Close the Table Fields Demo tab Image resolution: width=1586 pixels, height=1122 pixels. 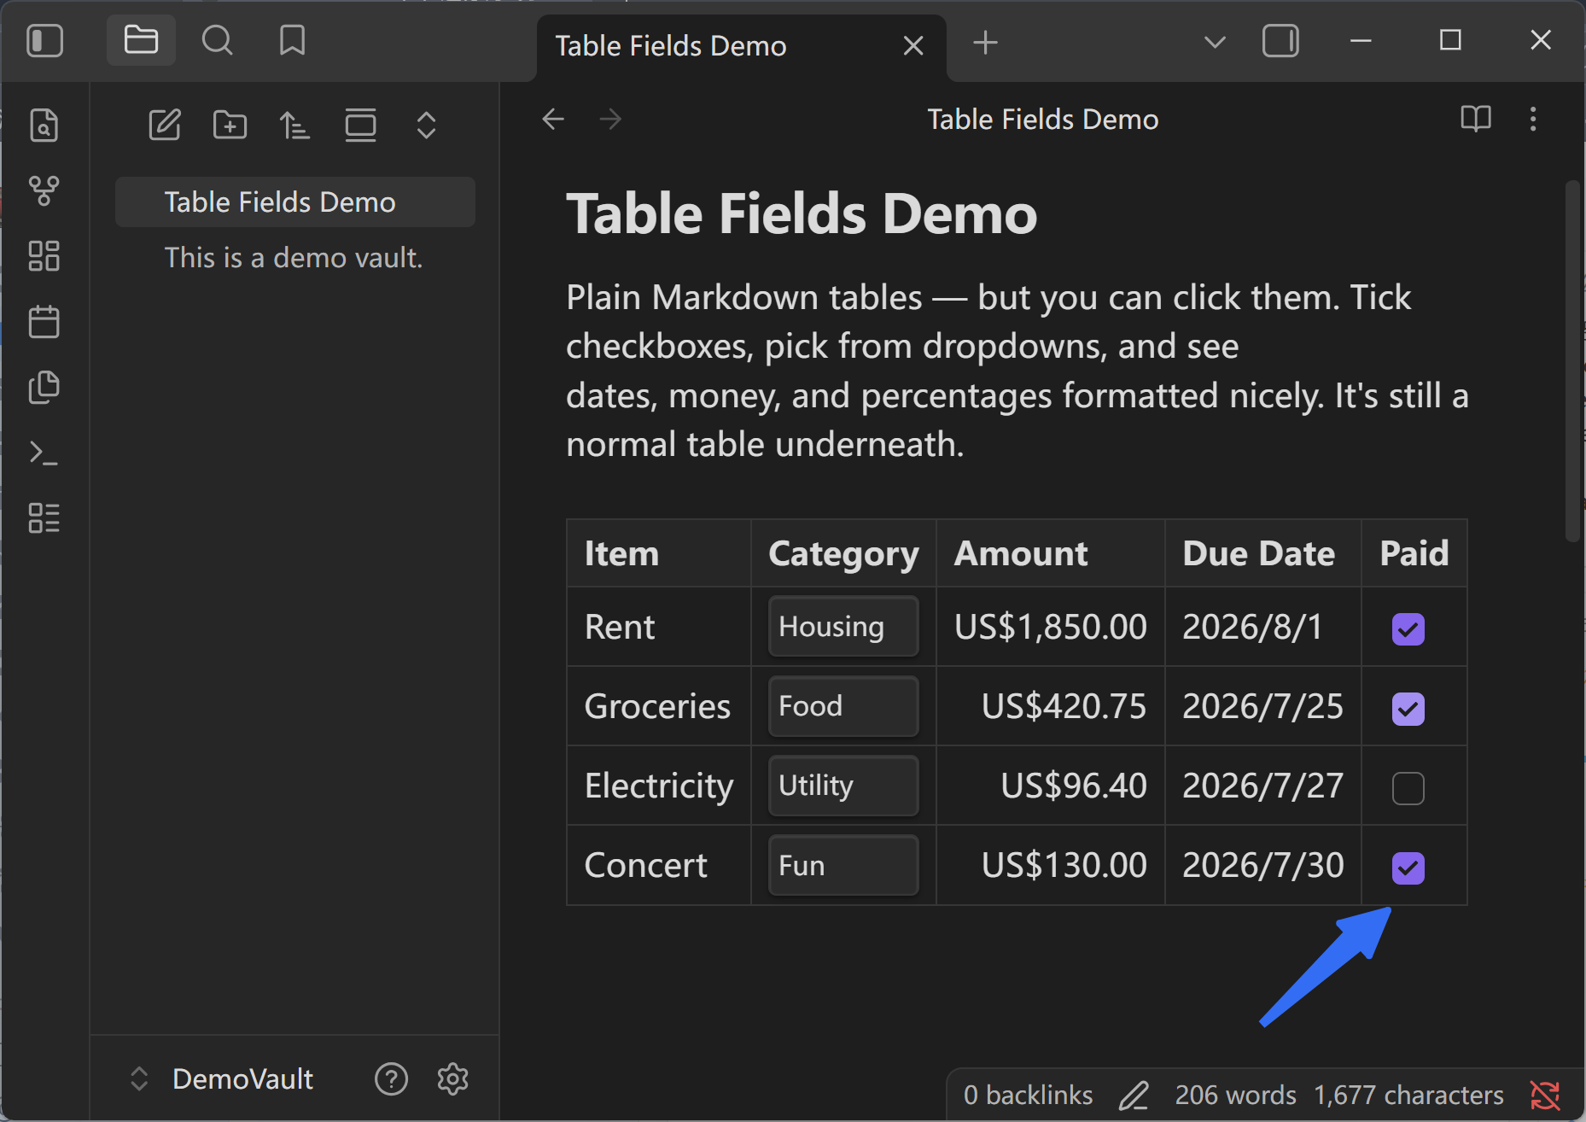tap(913, 45)
